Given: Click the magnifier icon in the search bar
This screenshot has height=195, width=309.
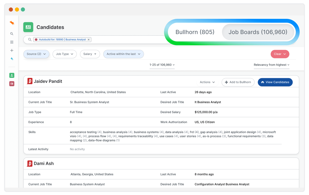Looking at the screenshot, I should (x=30, y=39).
